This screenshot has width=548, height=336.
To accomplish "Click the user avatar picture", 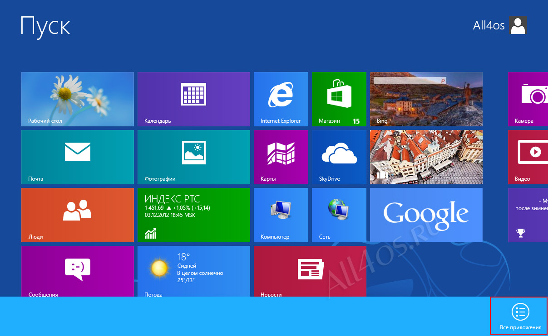I will (x=518, y=25).
